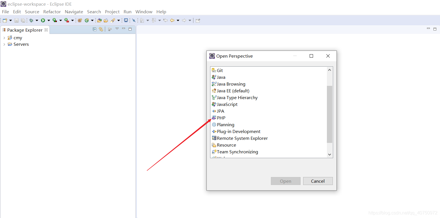Click the New file toolbar icon

(5, 20)
